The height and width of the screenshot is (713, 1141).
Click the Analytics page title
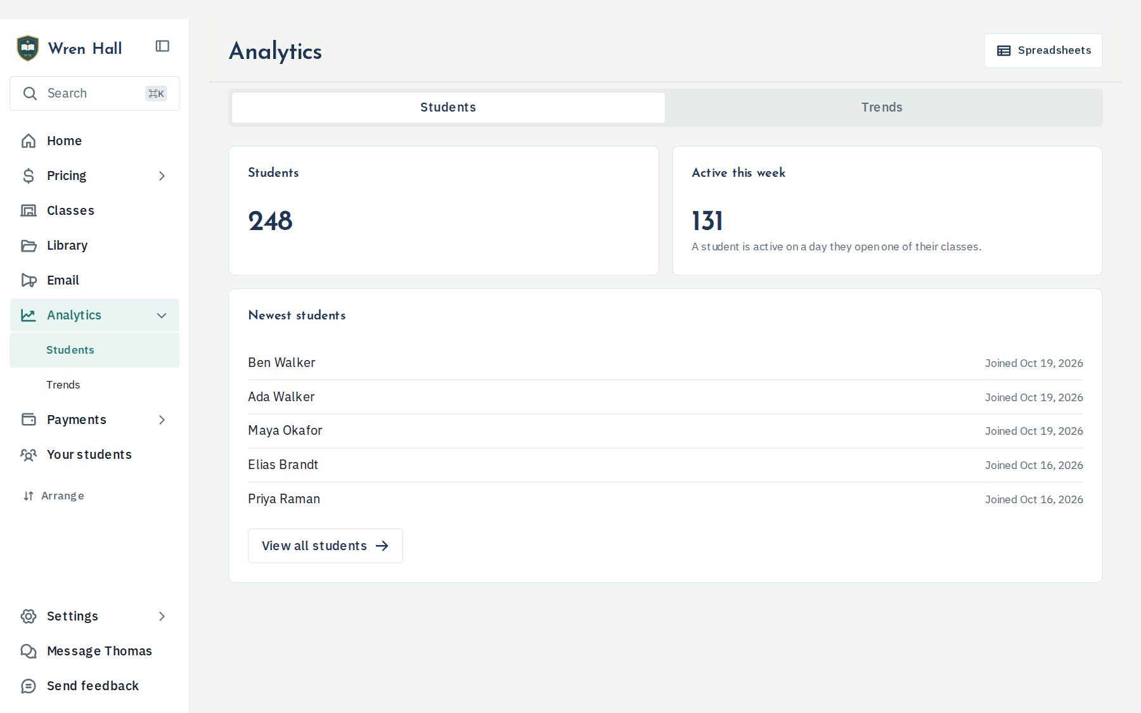[x=275, y=51]
